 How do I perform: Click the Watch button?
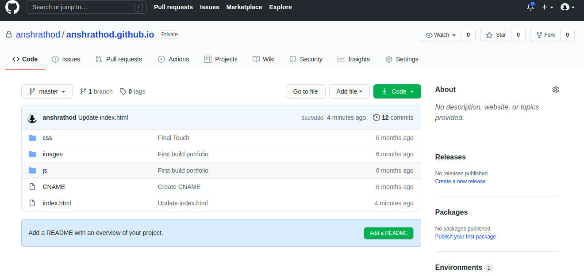[x=441, y=35]
